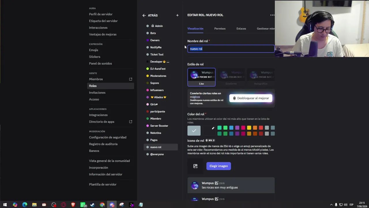The image size is (369, 208).
Task: Select the nuevo rol list entry
Action: (x=161, y=147)
